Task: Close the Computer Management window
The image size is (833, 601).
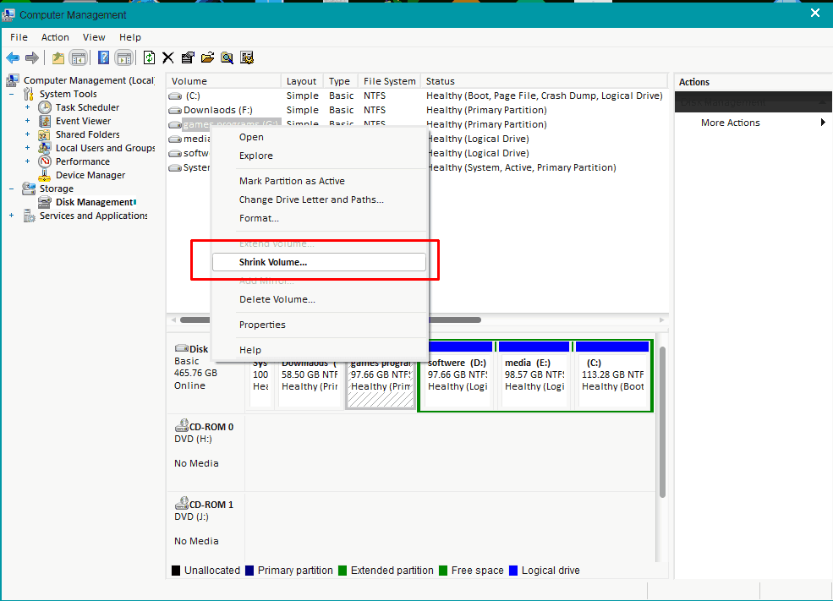Action: pos(815,14)
